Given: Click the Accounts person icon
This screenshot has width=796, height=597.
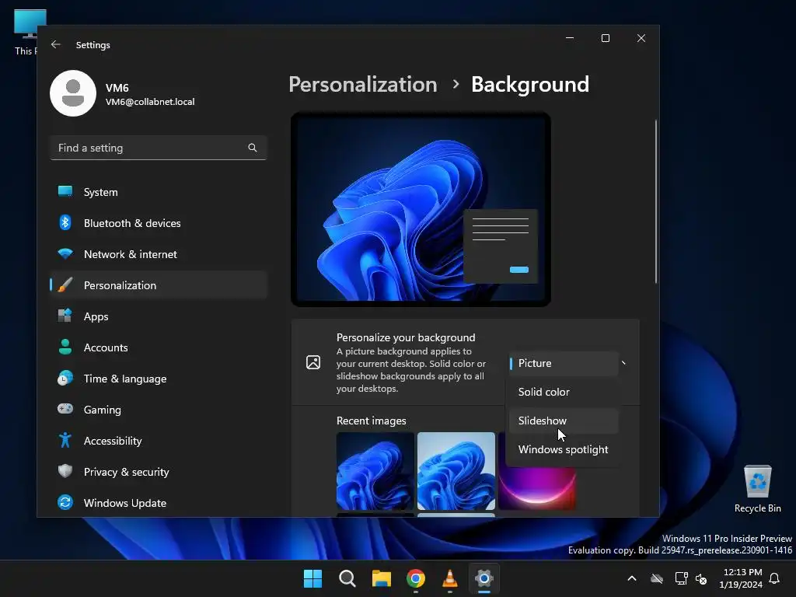Looking at the screenshot, I should pos(65,347).
